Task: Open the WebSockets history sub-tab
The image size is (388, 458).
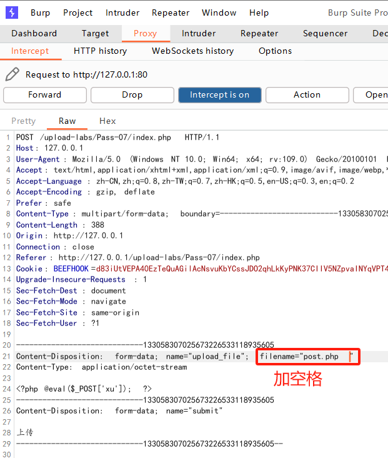Action: (x=192, y=51)
